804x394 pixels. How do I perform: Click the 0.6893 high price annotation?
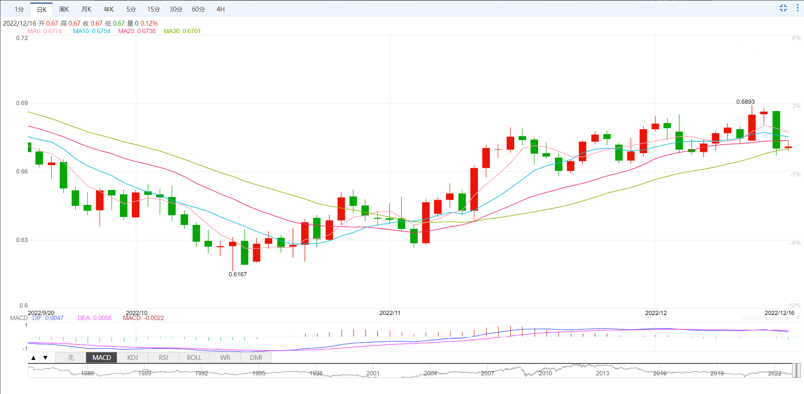(x=746, y=102)
